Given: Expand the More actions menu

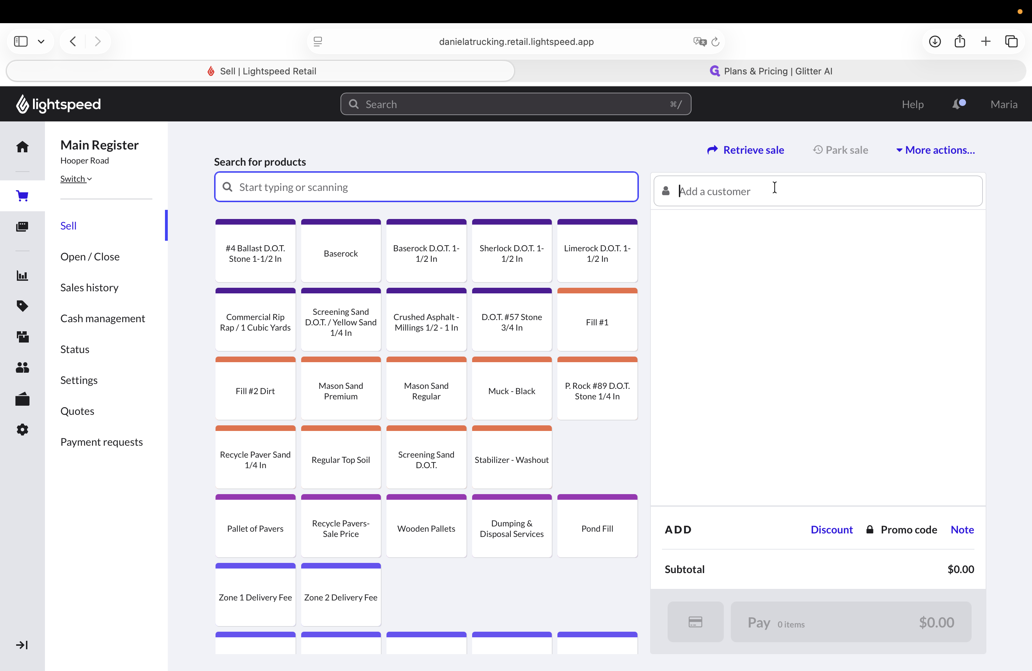Looking at the screenshot, I should [935, 150].
